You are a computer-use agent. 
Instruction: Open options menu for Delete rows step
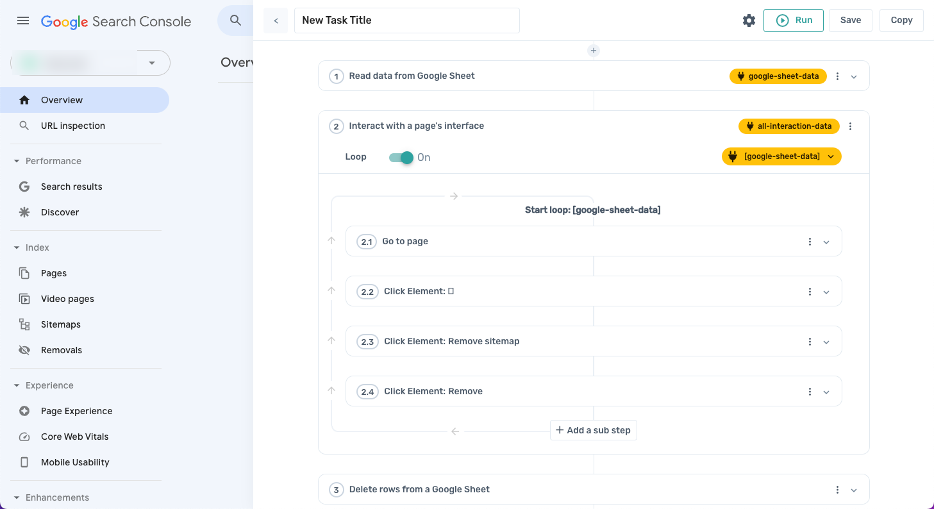[837, 489]
